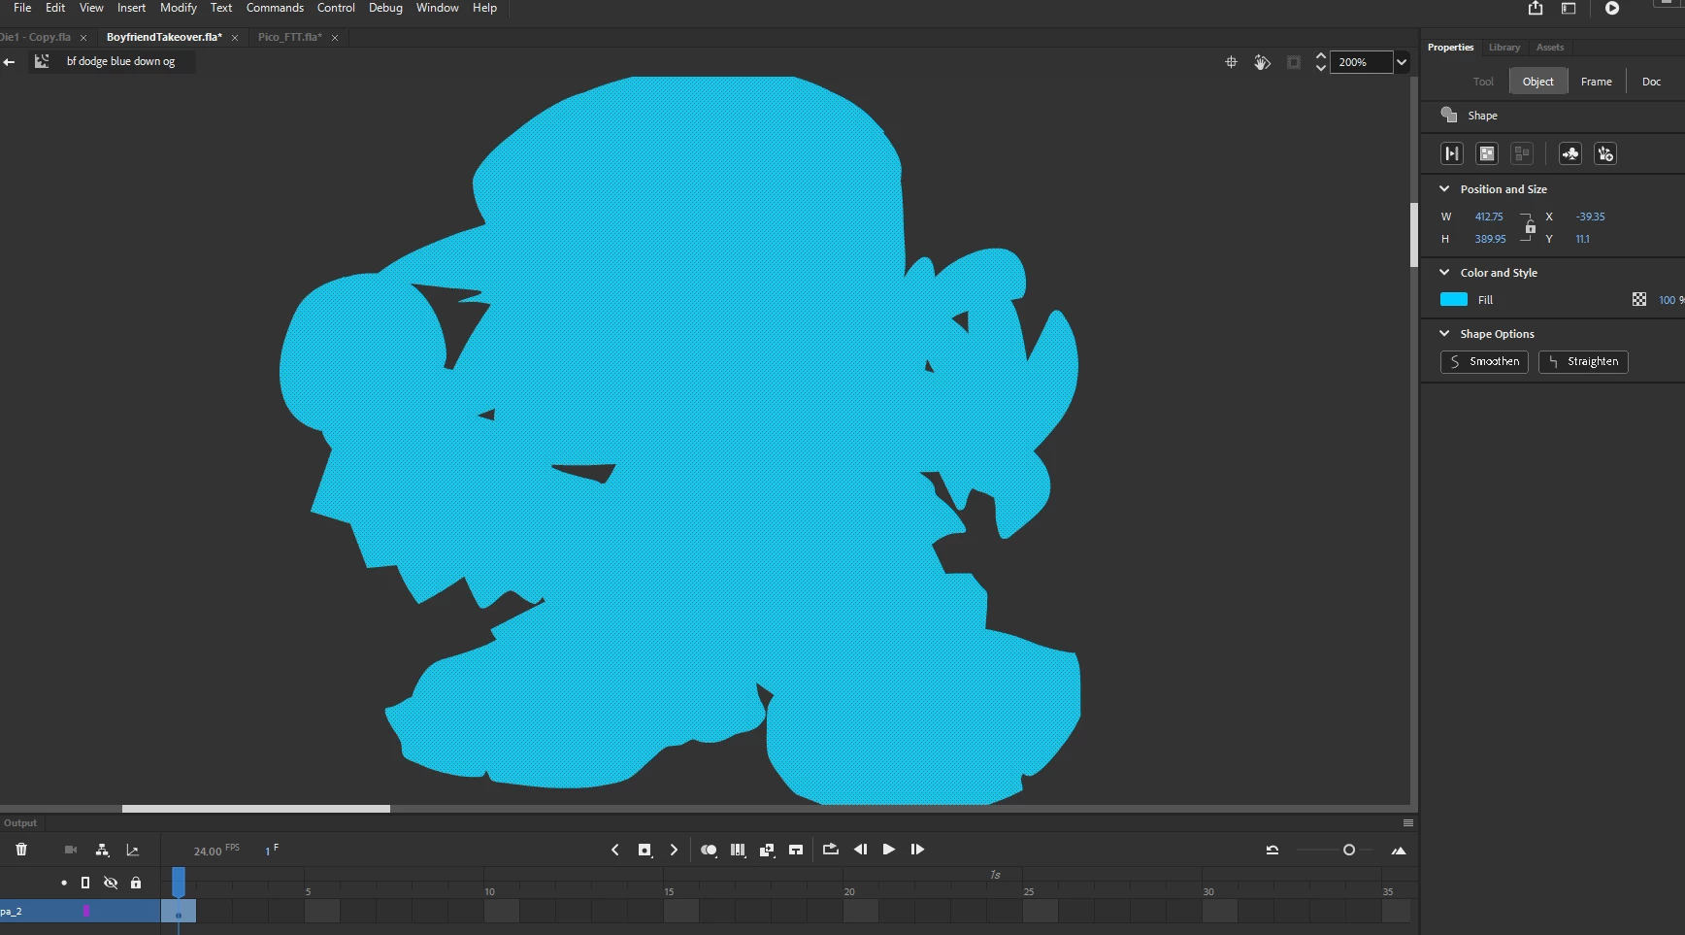The height and width of the screenshot is (935, 1685).
Task: Click the Create Shape Tween icon
Action: tap(1452, 153)
